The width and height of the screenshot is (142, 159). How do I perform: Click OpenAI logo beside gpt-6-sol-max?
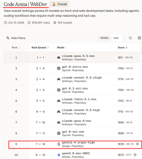pyautogui.click(x=59, y=133)
